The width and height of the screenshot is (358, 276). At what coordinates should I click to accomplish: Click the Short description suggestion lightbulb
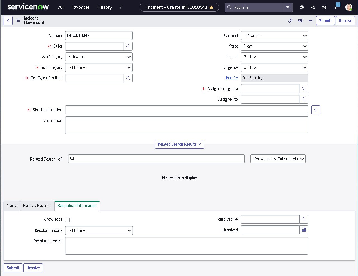coord(315,110)
